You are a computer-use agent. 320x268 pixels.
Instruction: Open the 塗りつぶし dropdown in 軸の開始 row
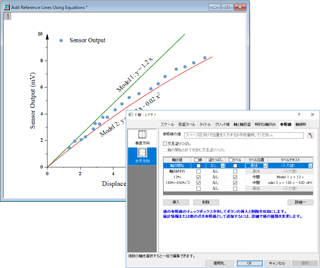[222, 165]
